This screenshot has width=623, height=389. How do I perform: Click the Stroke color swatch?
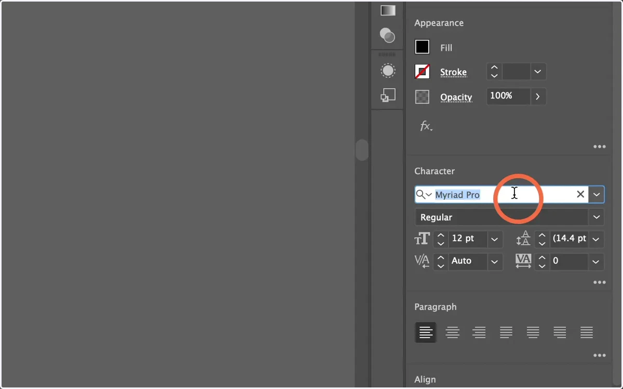pos(423,72)
